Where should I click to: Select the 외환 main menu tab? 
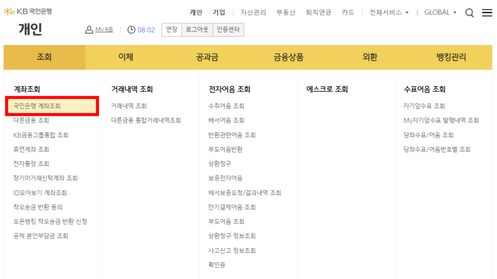coord(370,57)
